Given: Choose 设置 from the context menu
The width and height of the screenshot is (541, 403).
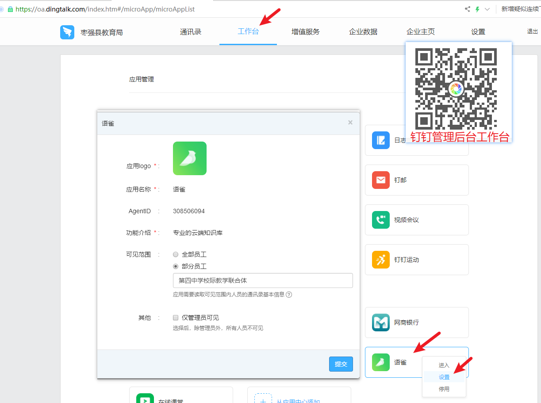Looking at the screenshot, I should pos(444,377).
